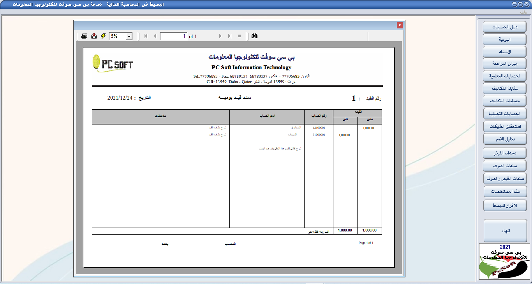
Task: Exit the program using انهاء button
Action: pos(504,230)
